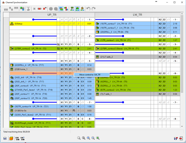
Task: Click the gray X delete toolbar icon
Action: [34, 9]
